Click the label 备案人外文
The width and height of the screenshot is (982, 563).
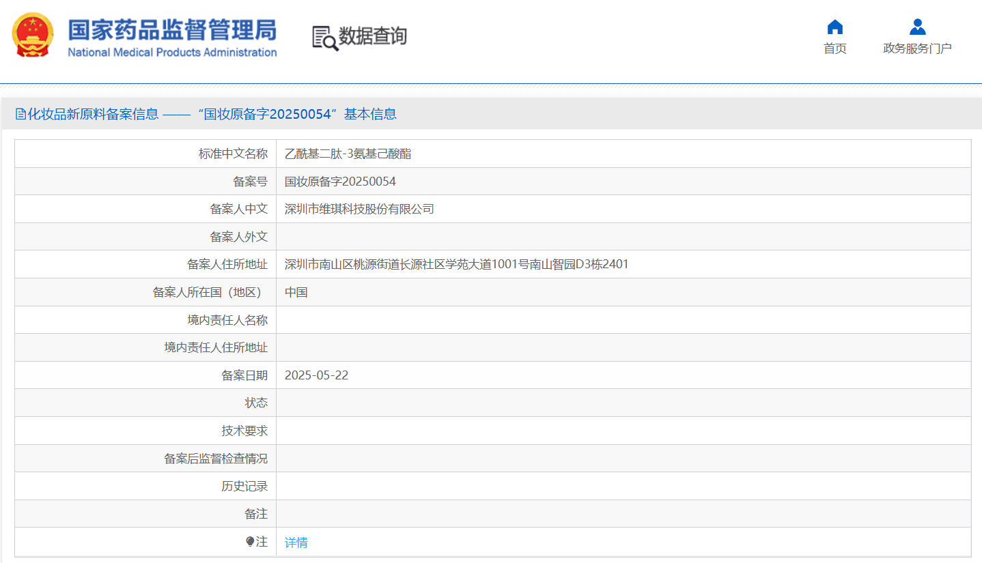(x=239, y=237)
